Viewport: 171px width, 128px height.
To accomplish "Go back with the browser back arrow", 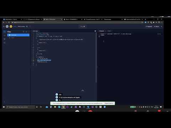I will [4, 22].
